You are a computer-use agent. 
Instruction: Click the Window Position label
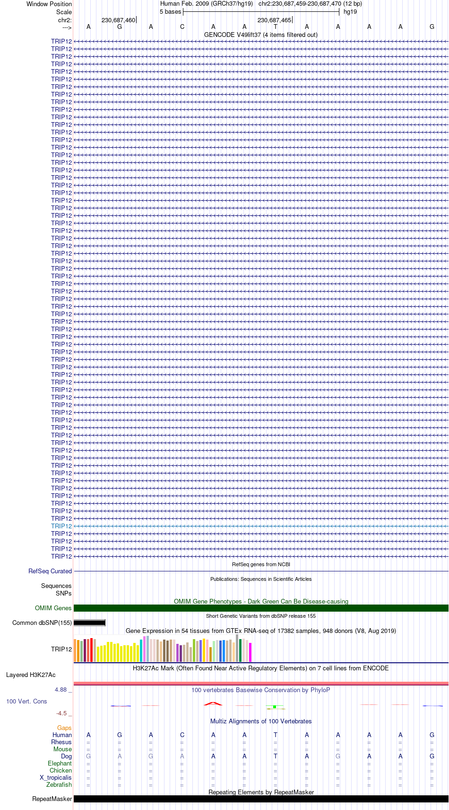point(49,4)
